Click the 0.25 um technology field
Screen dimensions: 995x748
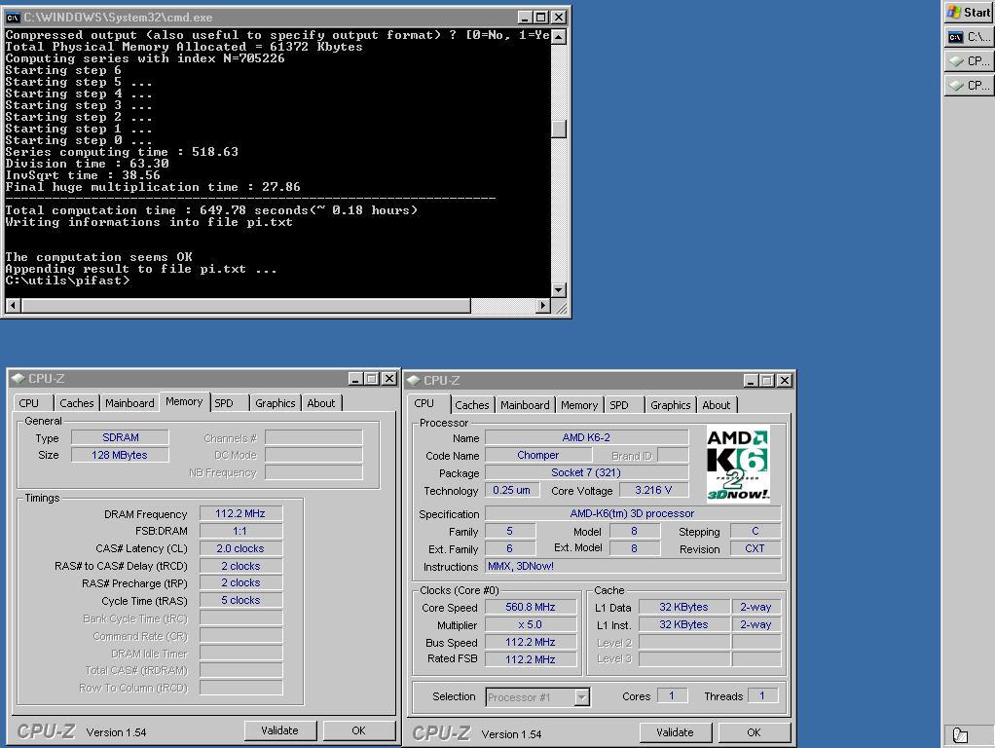point(512,490)
